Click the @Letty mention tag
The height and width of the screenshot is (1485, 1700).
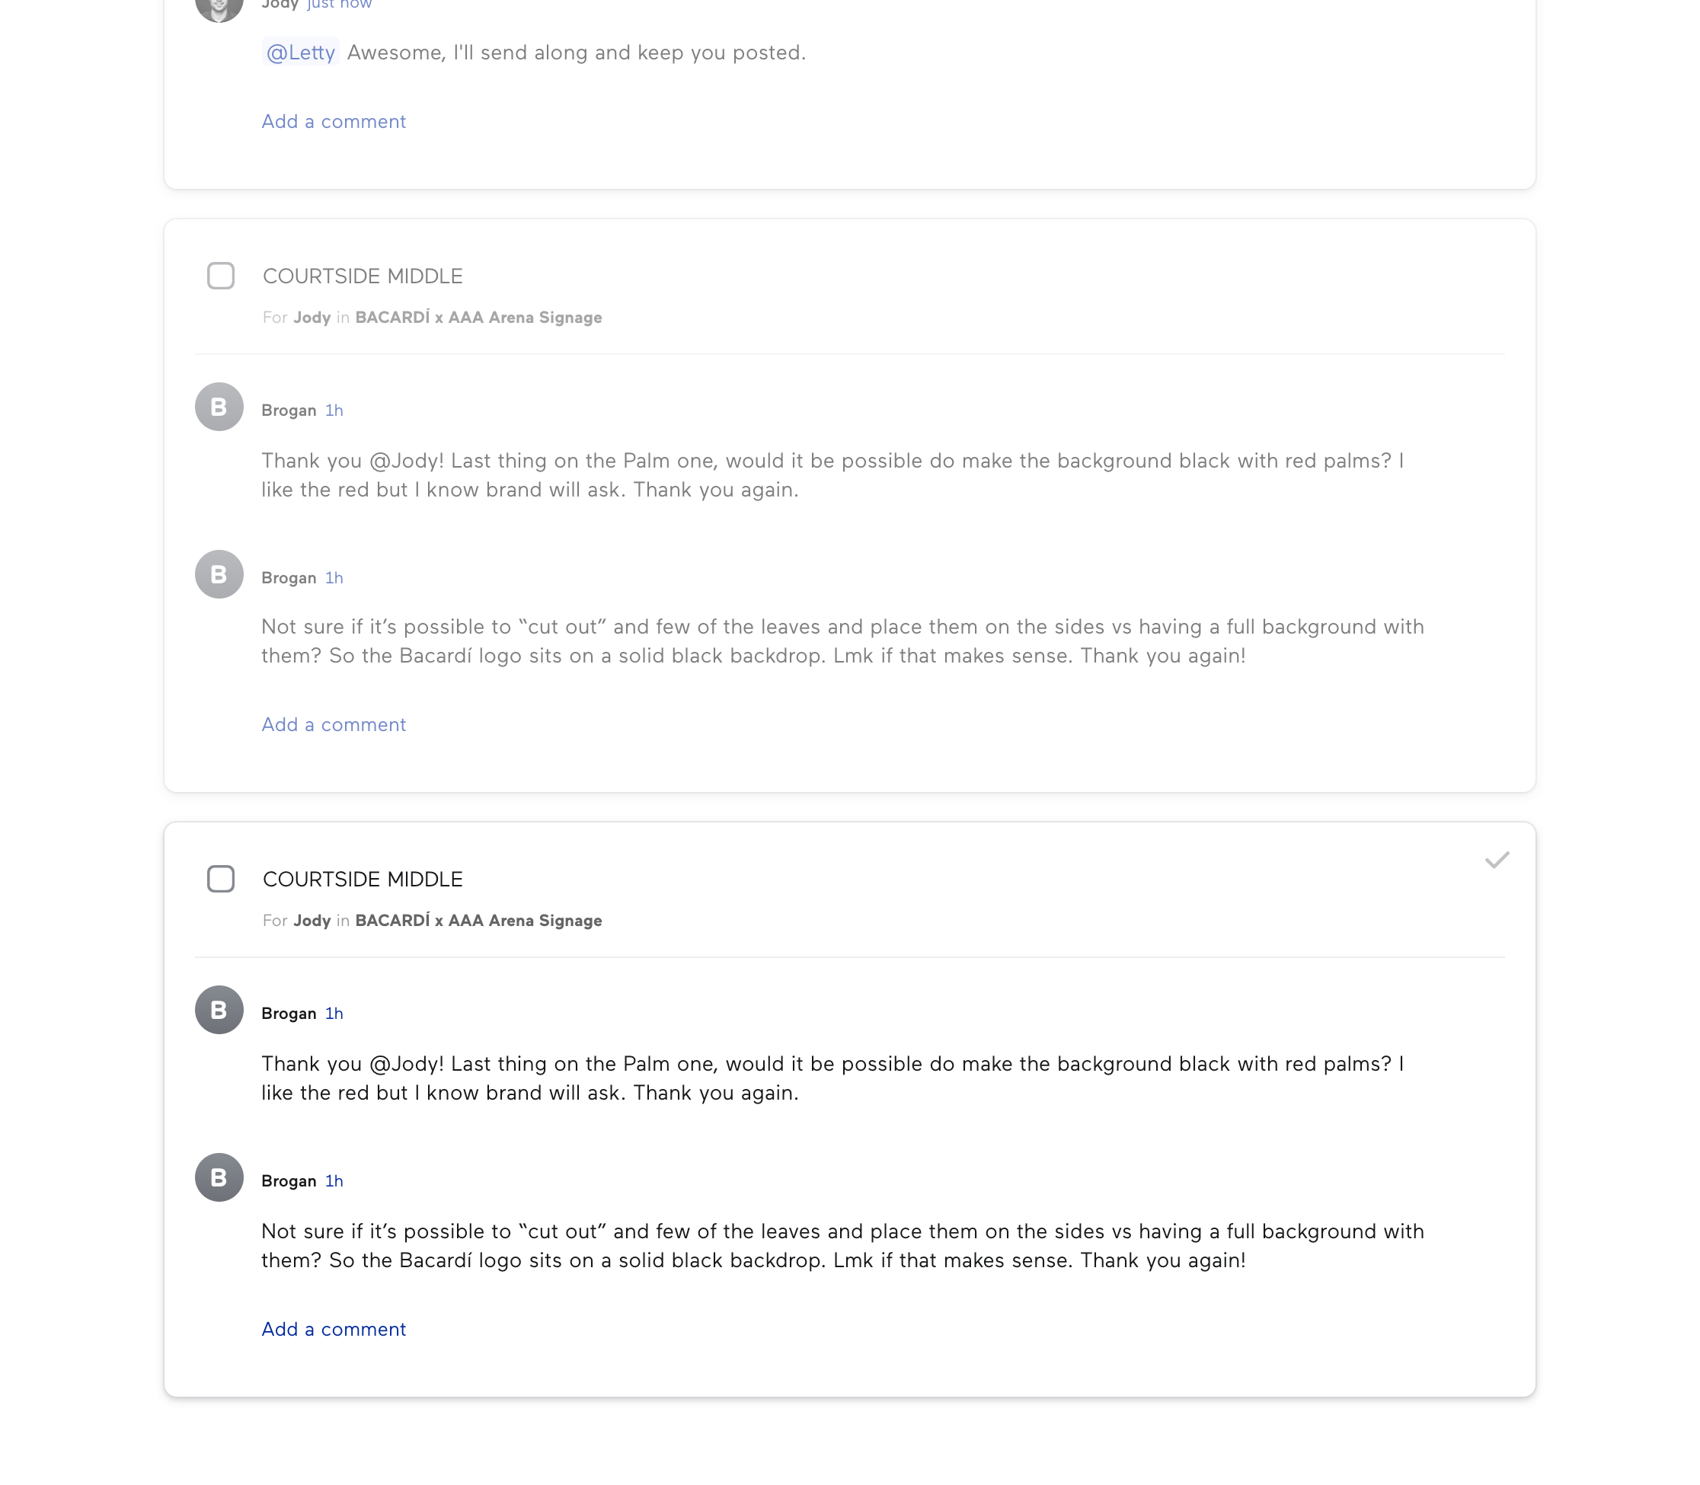click(300, 53)
